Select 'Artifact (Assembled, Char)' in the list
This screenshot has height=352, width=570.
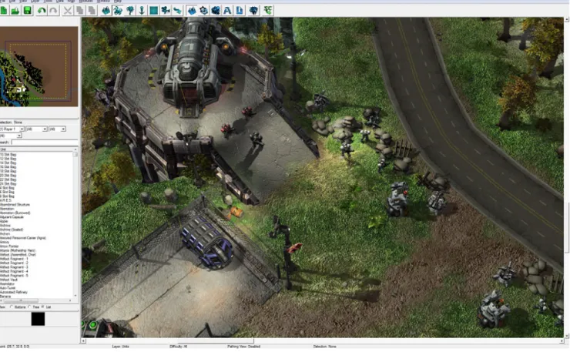click(18, 255)
